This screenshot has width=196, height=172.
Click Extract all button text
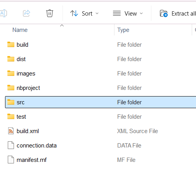[x=184, y=14]
